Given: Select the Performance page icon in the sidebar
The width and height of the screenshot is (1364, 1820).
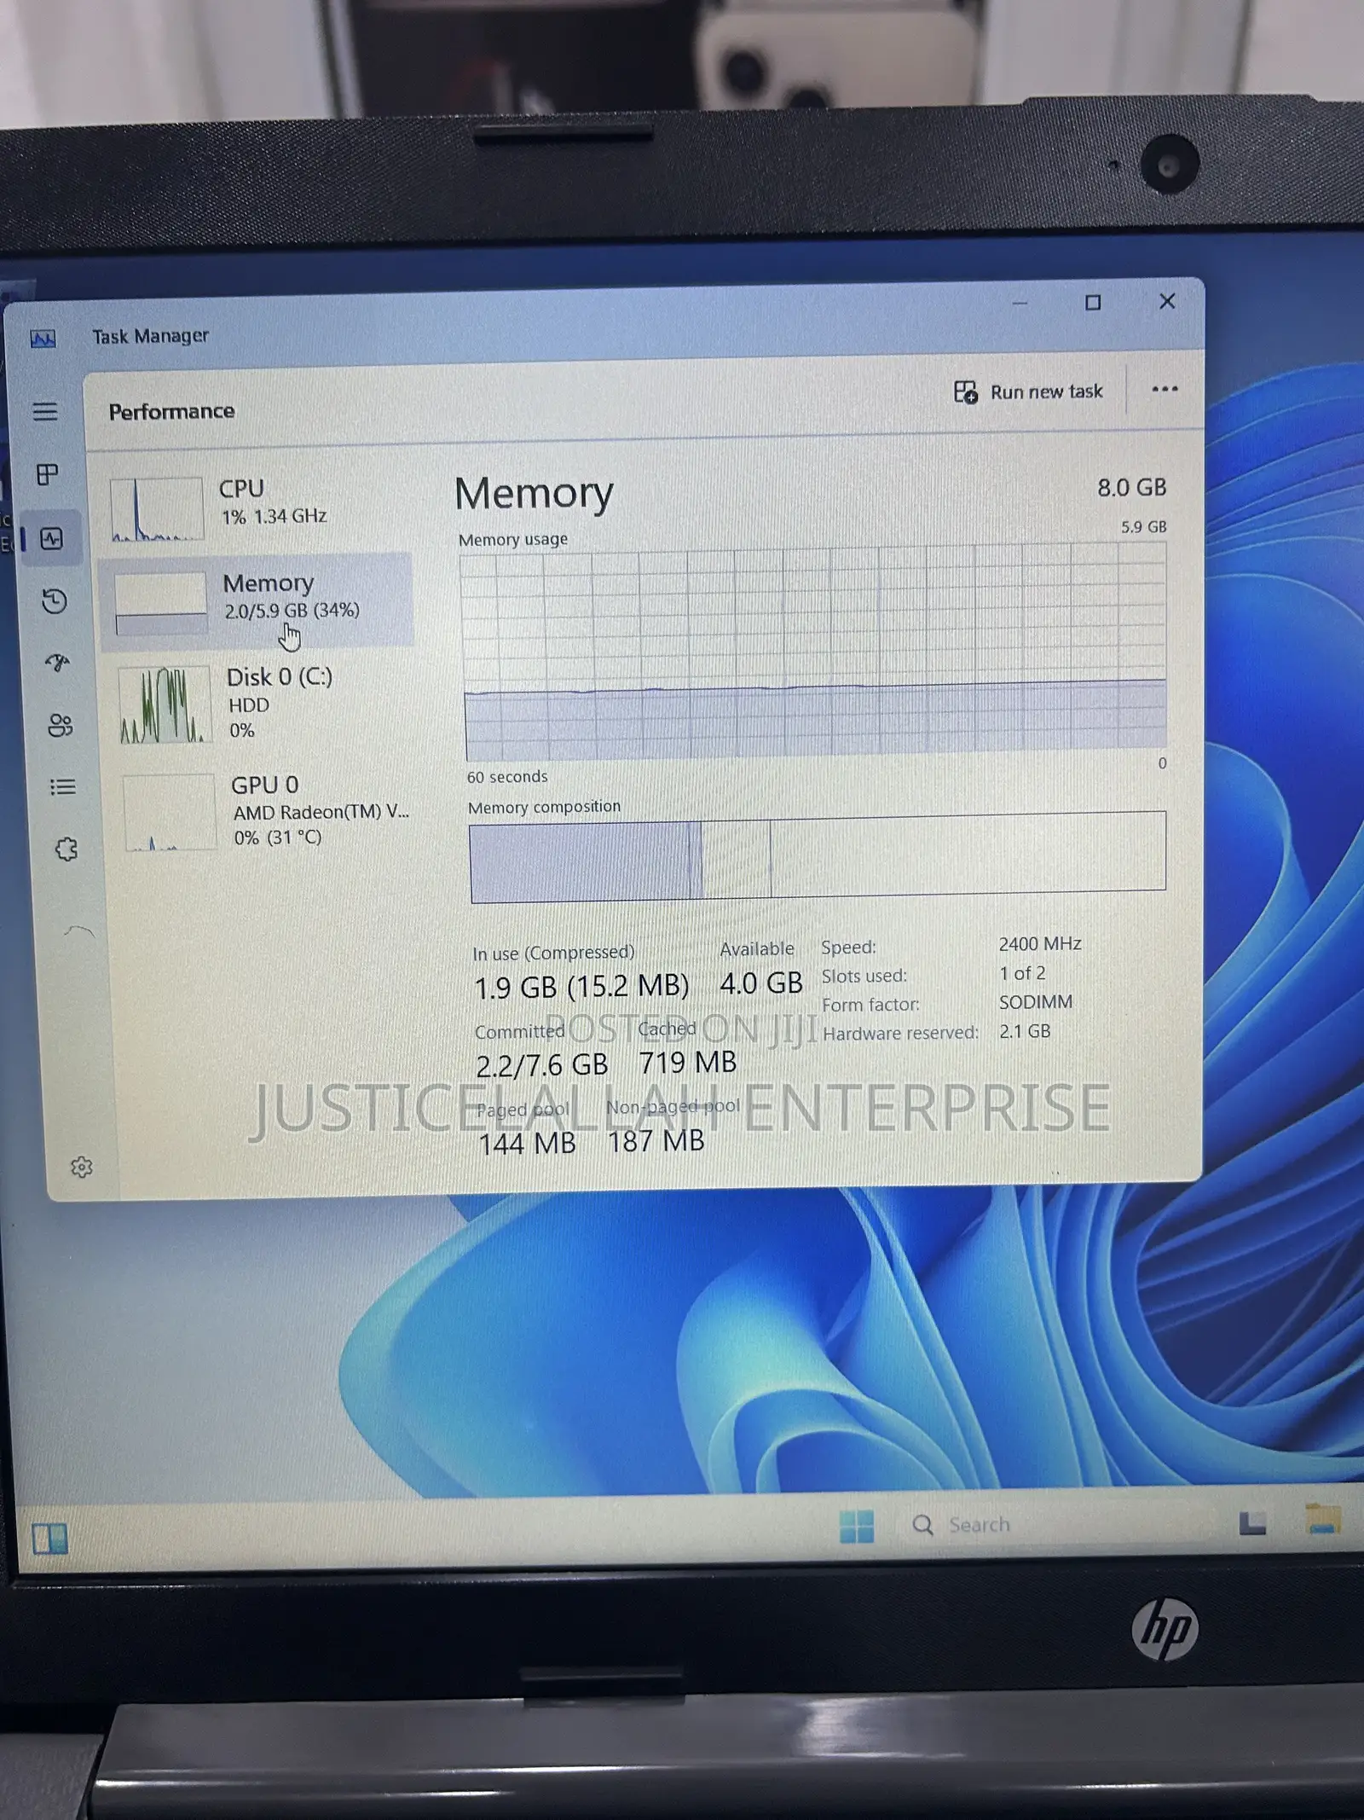Looking at the screenshot, I should click(x=52, y=538).
